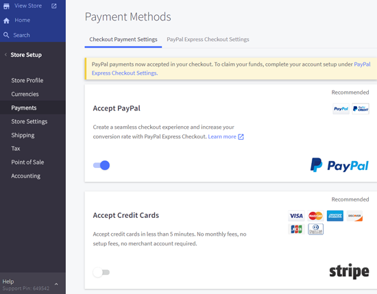The image size is (377, 294).
Task: Click Recommended label on PayPal card
Action: click(x=350, y=93)
